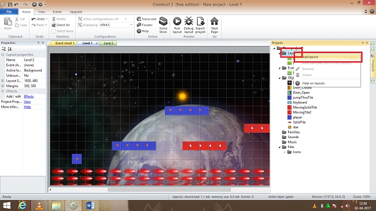Switch to the Upgrade ribbon tab
Screen dimensions: 376x211
coord(76,12)
